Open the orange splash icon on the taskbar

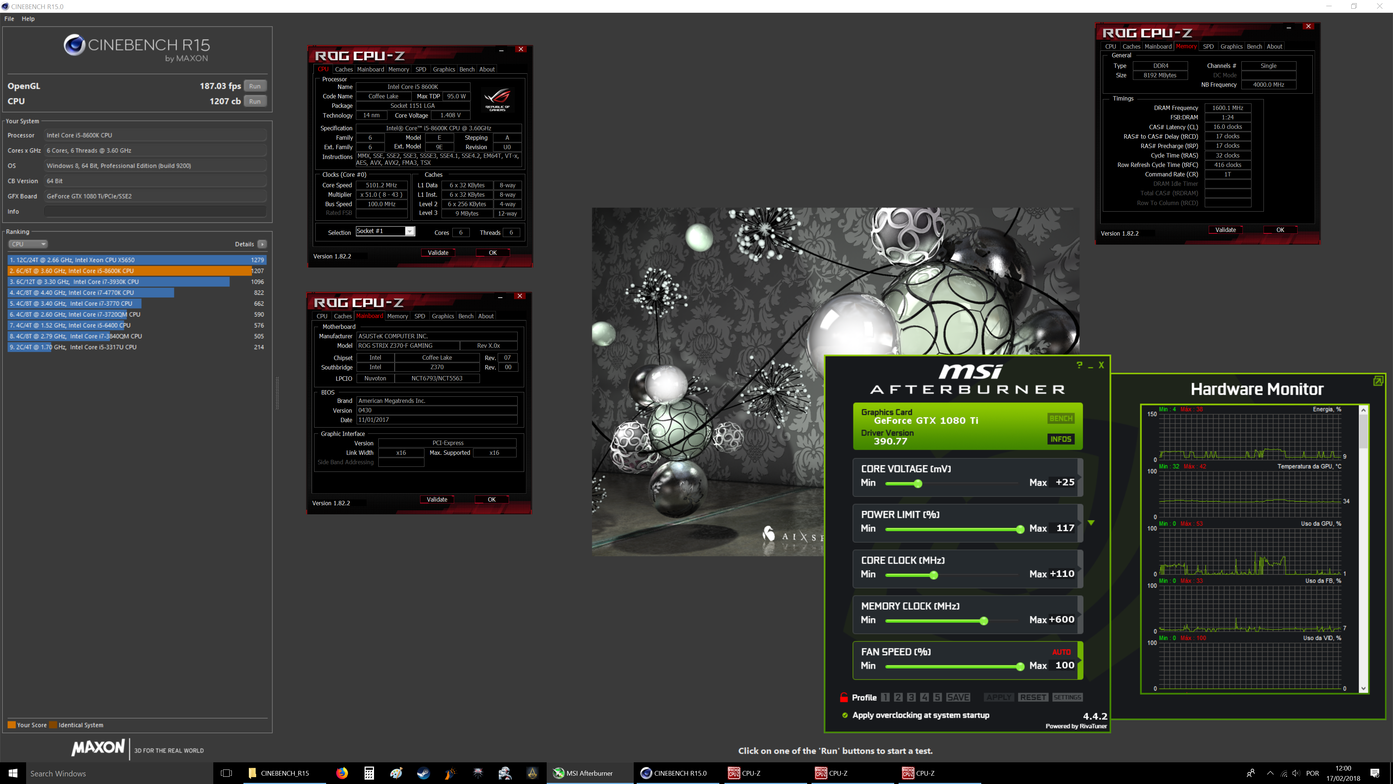pos(451,773)
